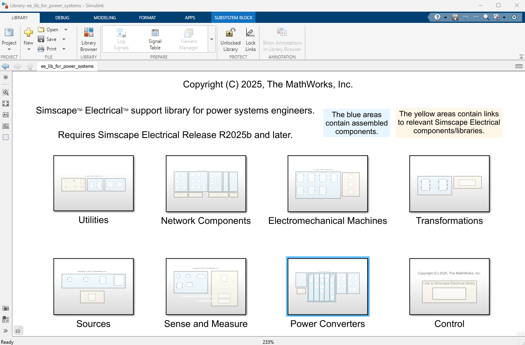Screen dimensions: 525x345
Task: Select the zoom tool in left palette
Action: 6,92
